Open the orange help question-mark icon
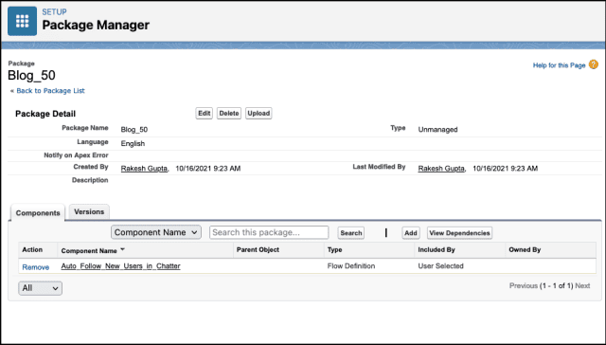 (x=594, y=65)
